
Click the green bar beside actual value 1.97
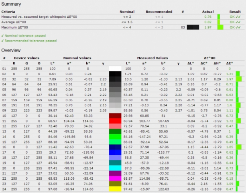tap(220, 27)
